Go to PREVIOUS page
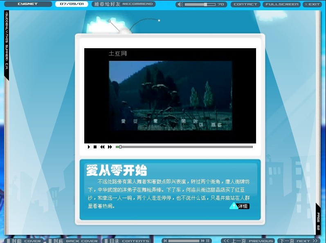This screenshot has height=243, width=326. click(x=248, y=241)
